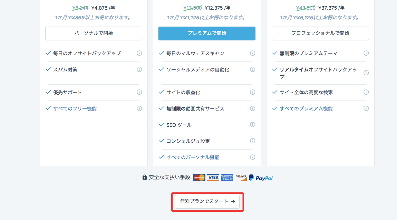Click info icon beside 毎日のオフサイトバックアップ
This screenshot has height=220, width=397.
[x=139, y=53]
